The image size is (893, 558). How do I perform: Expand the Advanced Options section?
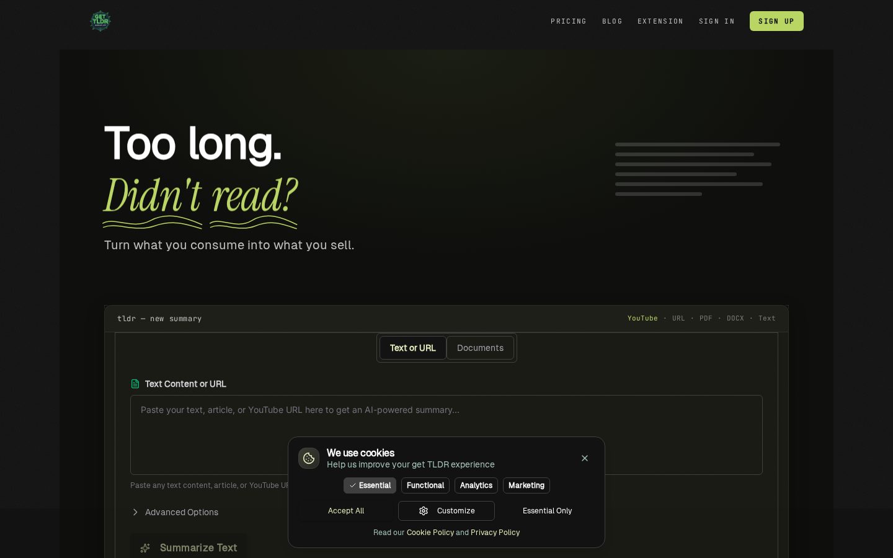175,512
